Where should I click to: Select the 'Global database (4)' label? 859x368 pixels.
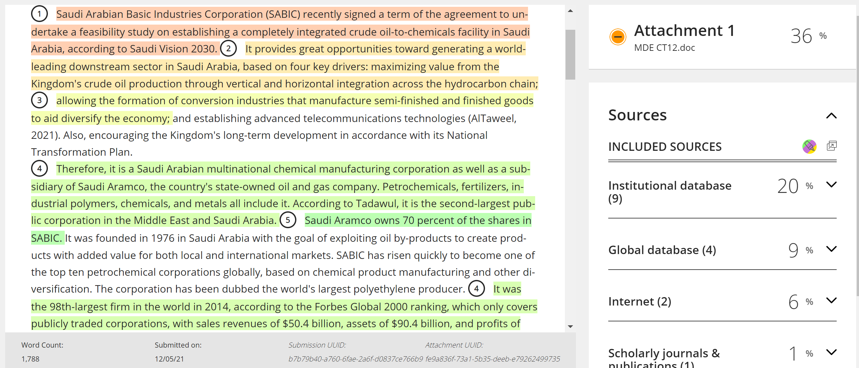[x=662, y=250]
